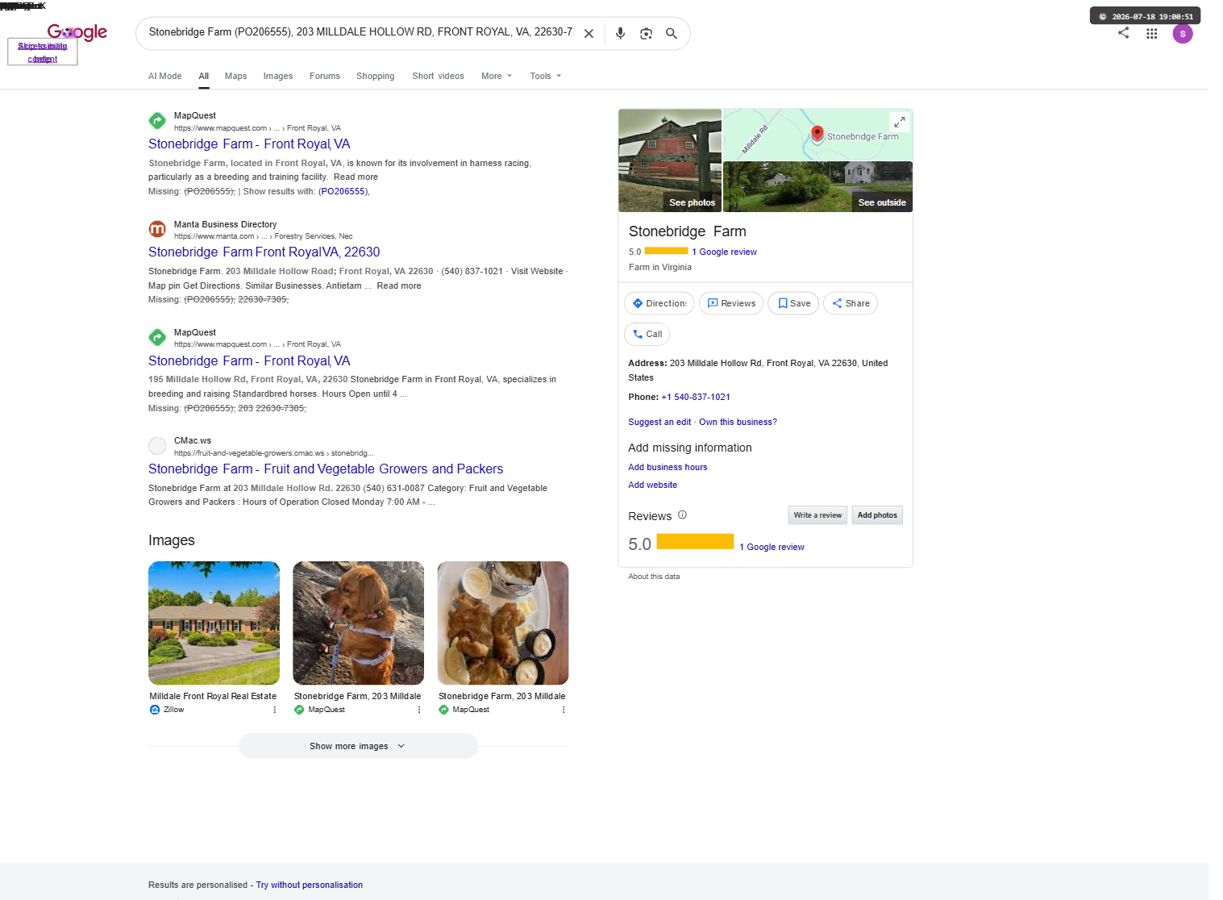The width and height of the screenshot is (1223, 900).
Task: Click the share icon in the top bar
Action: coord(1123,33)
